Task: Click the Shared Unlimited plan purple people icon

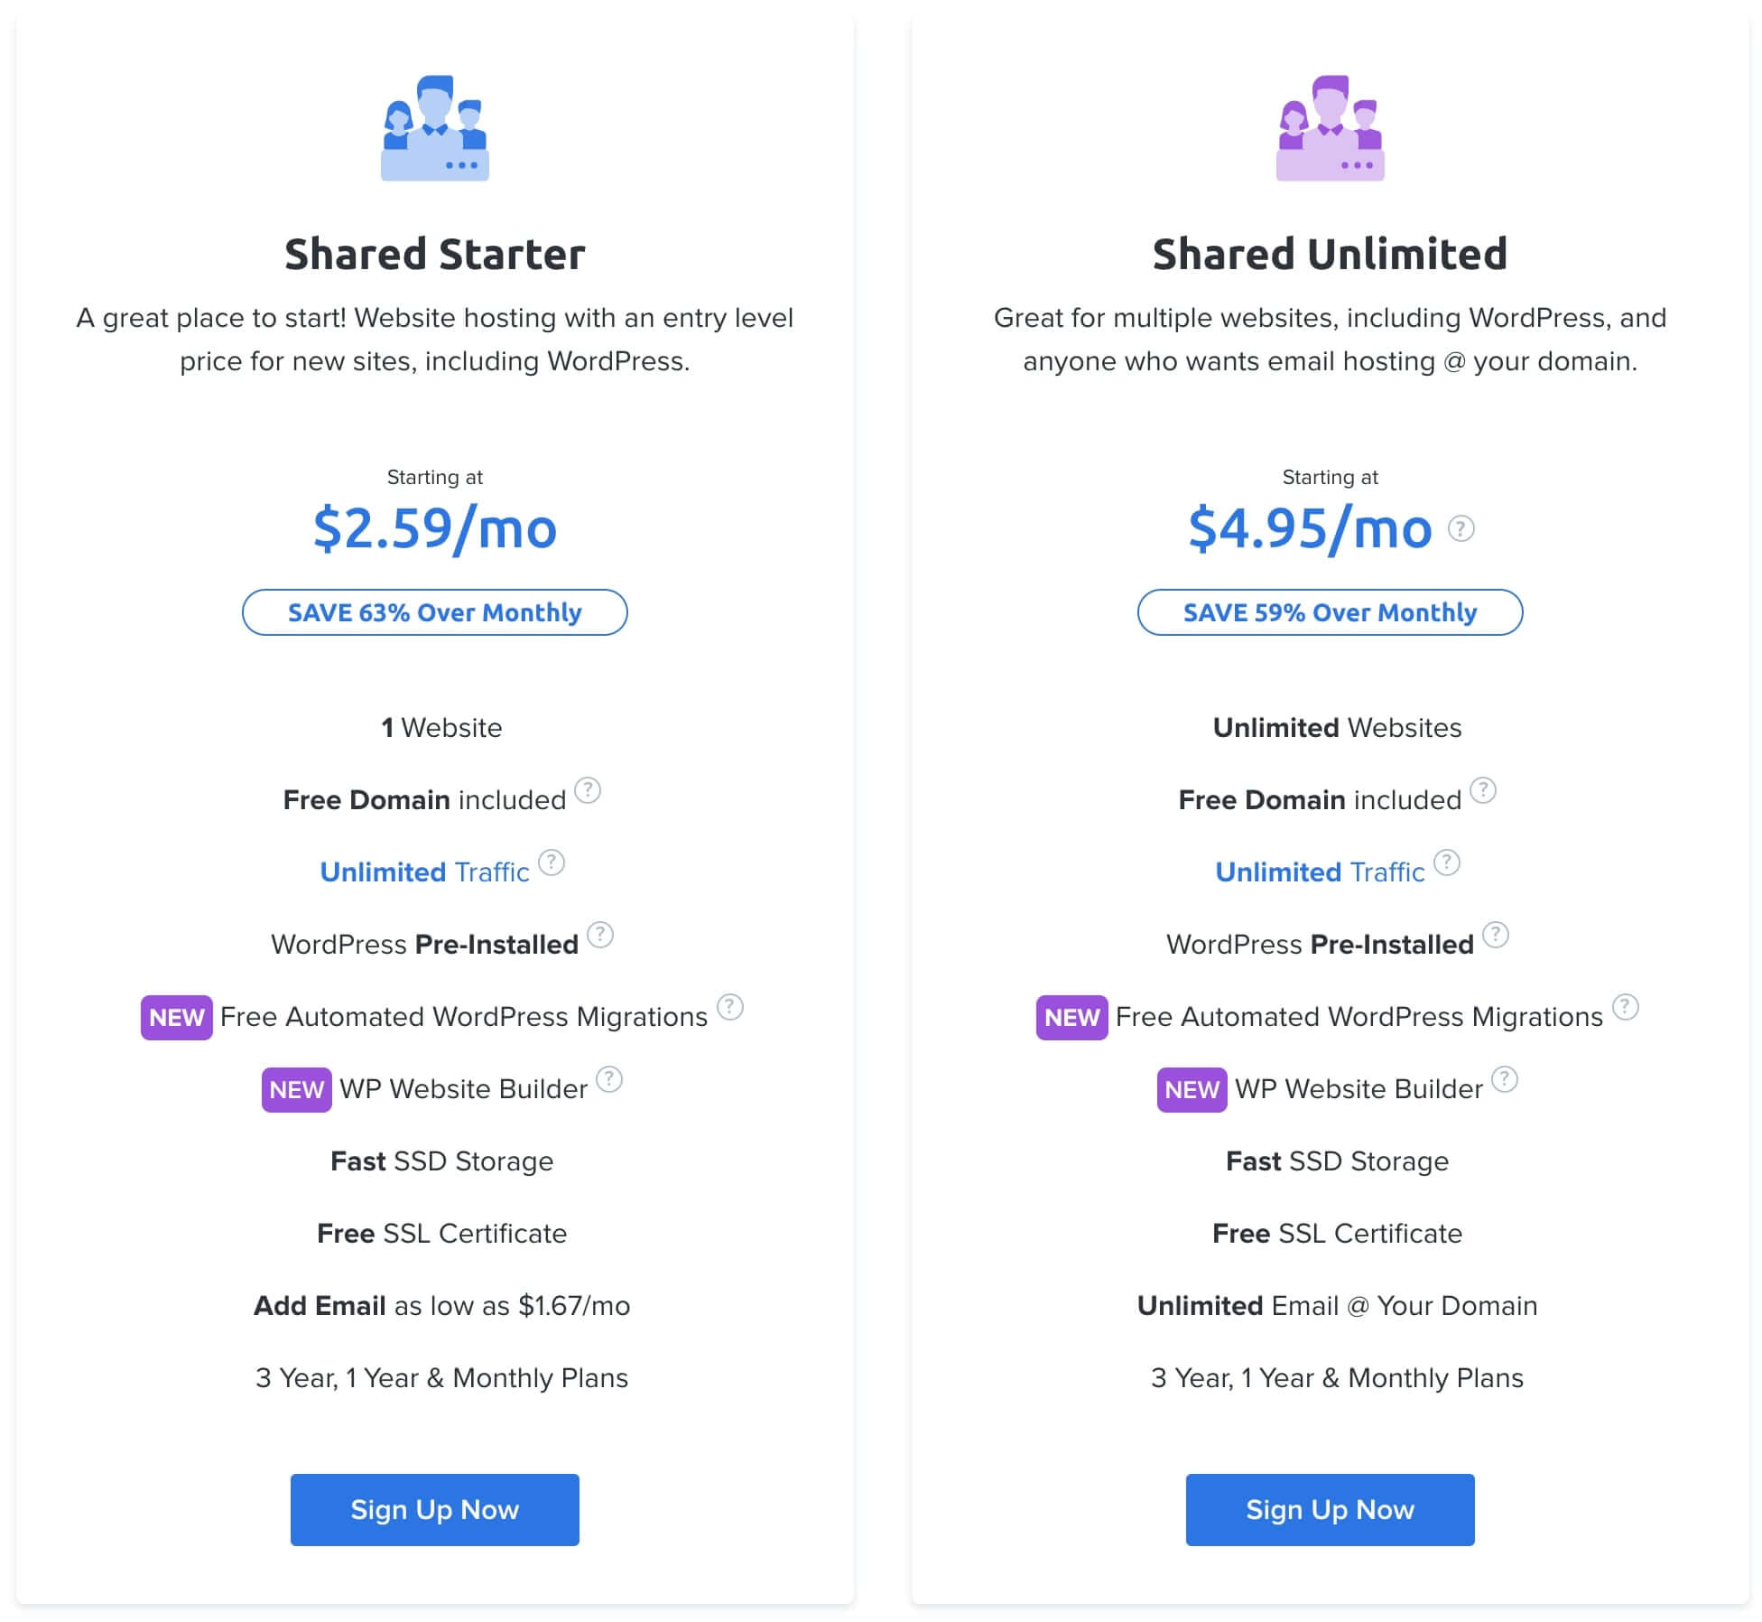Action: pos(1330,127)
